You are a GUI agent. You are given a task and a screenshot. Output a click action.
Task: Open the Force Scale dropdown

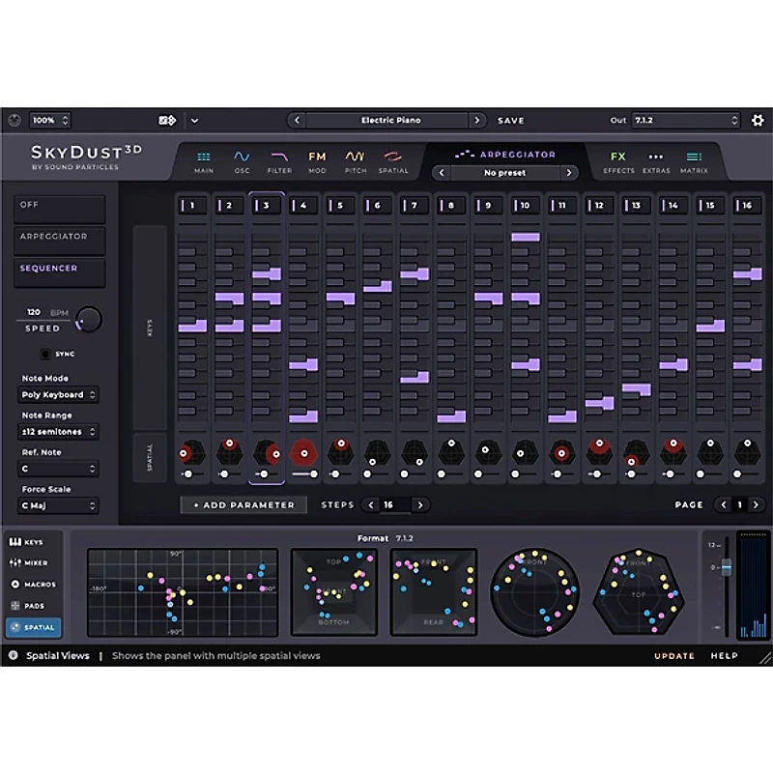point(58,506)
